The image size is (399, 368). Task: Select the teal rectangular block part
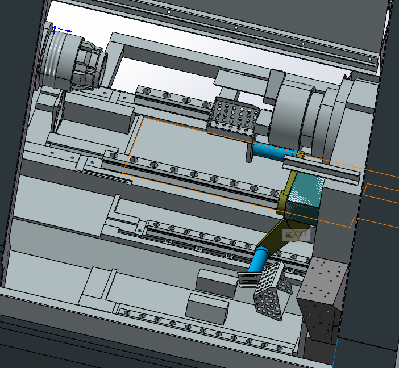click(x=304, y=198)
